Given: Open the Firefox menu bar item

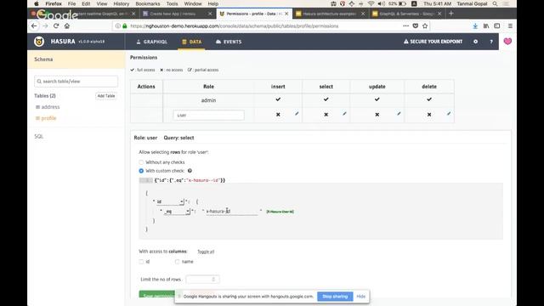Looking at the screenshot, I should tap(54, 3).
